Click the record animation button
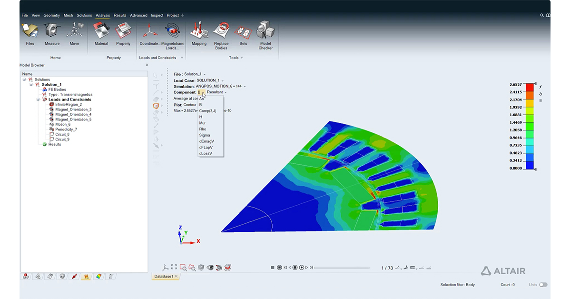Image resolution: width=571 pixels, height=299 pixels. pos(295,268)
